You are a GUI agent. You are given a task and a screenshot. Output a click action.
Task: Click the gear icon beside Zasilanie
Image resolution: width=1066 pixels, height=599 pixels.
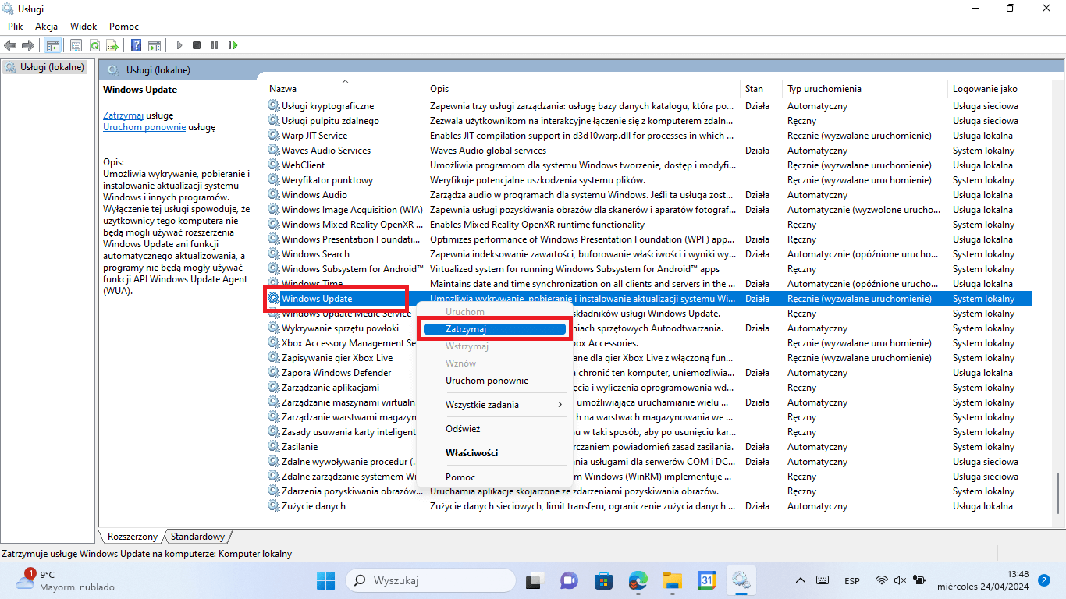[273, 447]
